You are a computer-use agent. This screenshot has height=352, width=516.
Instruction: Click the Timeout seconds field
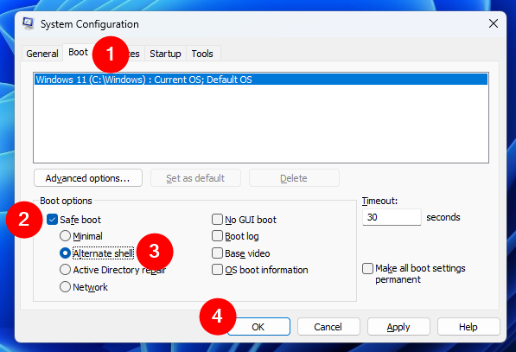point(392,217)
